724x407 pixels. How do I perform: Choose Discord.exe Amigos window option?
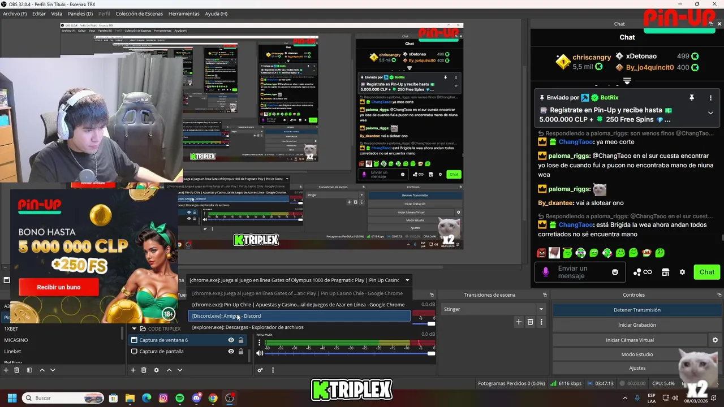(299, 316)
